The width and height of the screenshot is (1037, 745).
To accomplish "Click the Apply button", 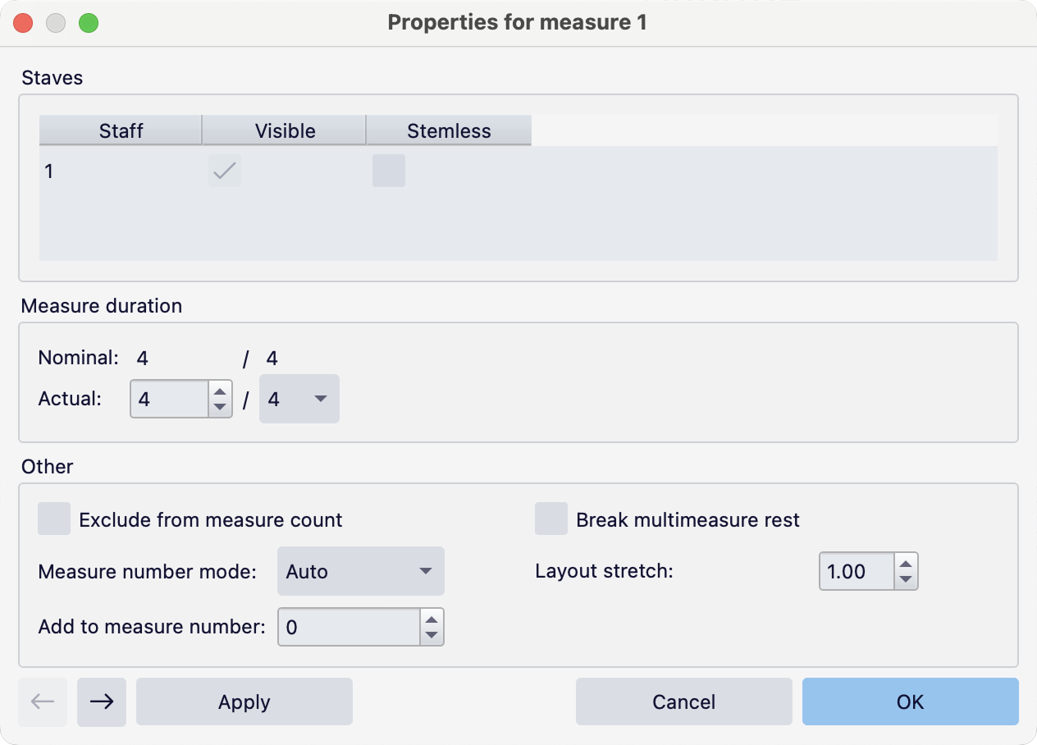I will (244, 702).
